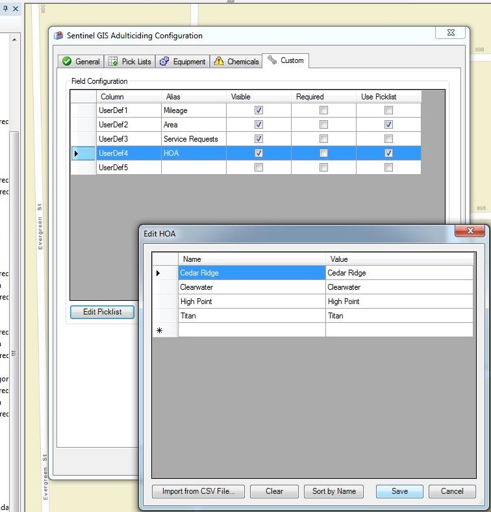The image size is (491, 512).
Task: Switch to the Chemicals tab
Action: pyautogui.click(x=236, y=61)
